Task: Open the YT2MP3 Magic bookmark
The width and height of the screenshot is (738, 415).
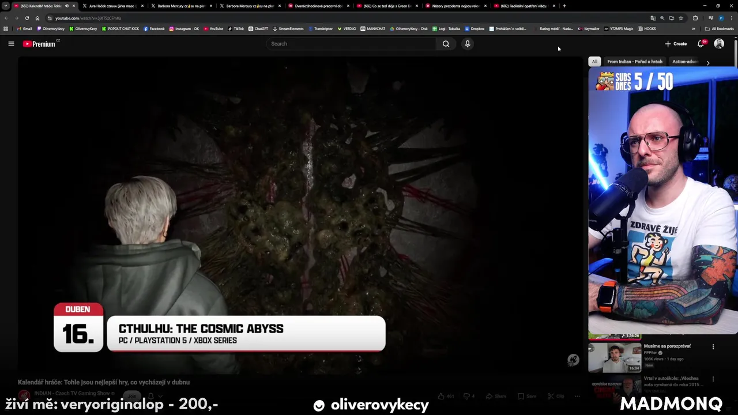Action: click(619, 29)
